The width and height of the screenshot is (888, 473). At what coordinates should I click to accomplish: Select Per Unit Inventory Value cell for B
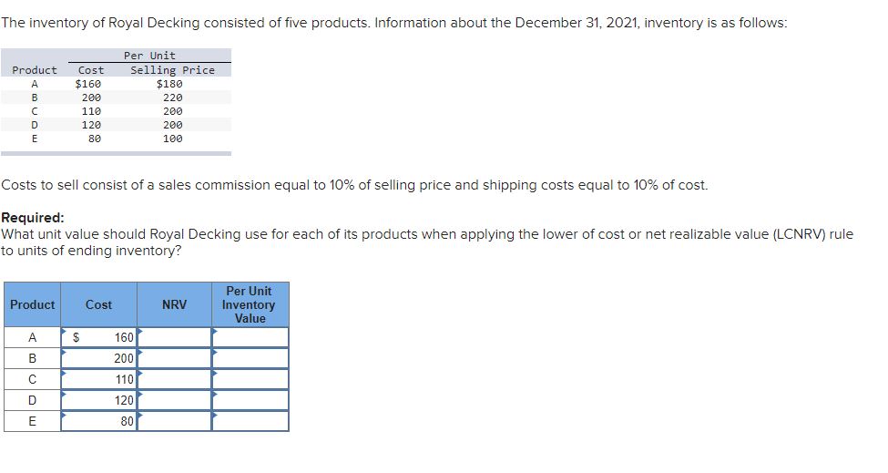pyautogui.click(x=250, y=359)
